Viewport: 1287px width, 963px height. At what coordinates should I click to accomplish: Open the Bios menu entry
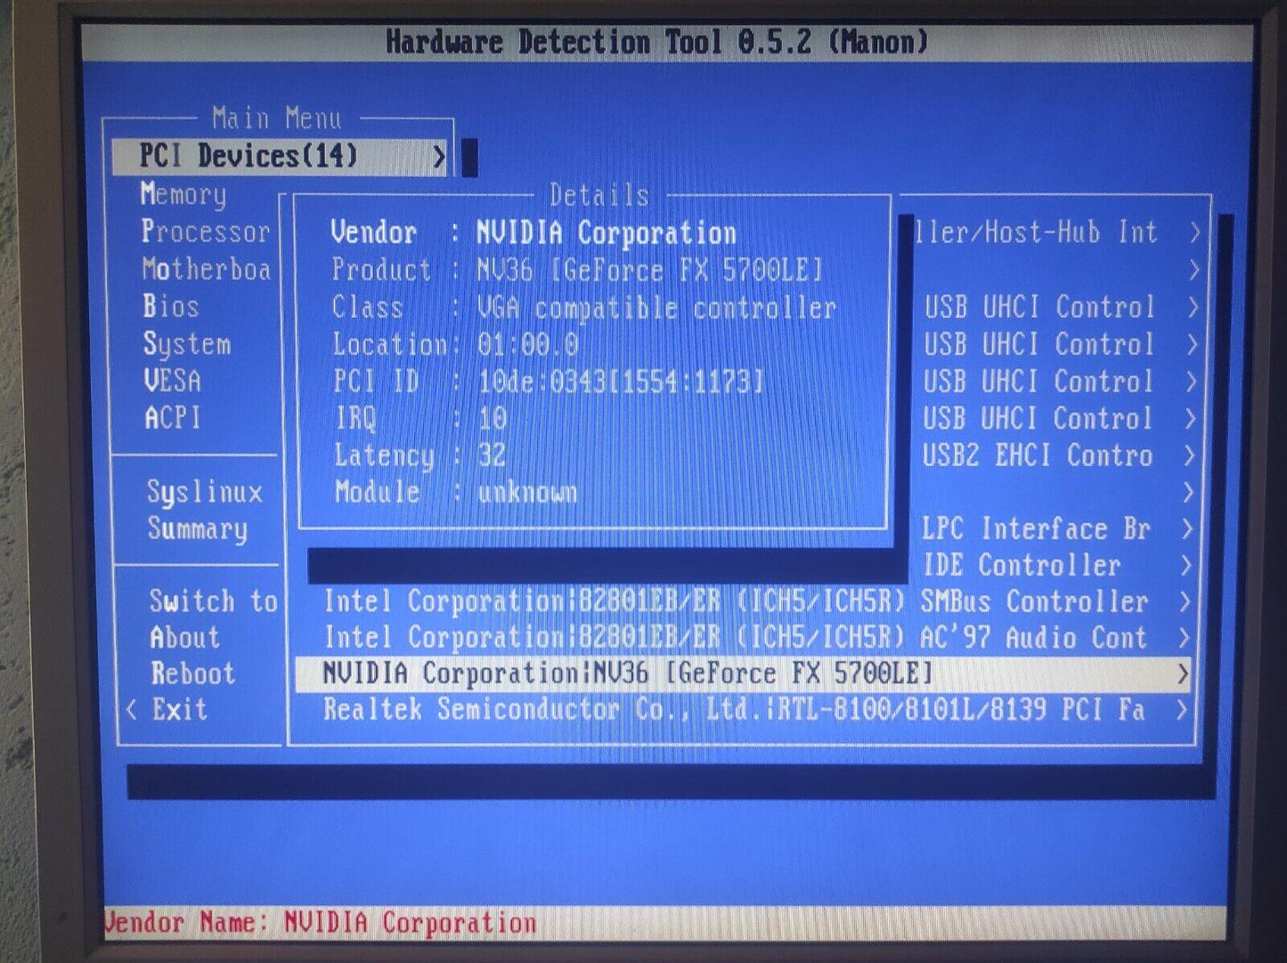[170, 306]
